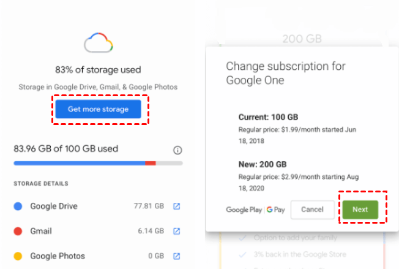This screenshot has height=269, width=399.
Task: Click the STORAGE DETAILS heading
Action: click(40, 183)
